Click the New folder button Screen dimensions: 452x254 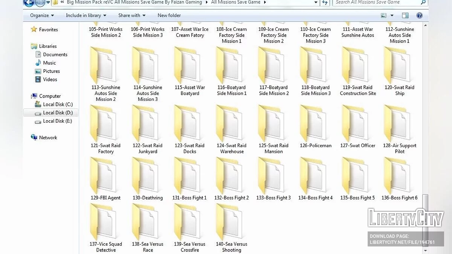169,15
